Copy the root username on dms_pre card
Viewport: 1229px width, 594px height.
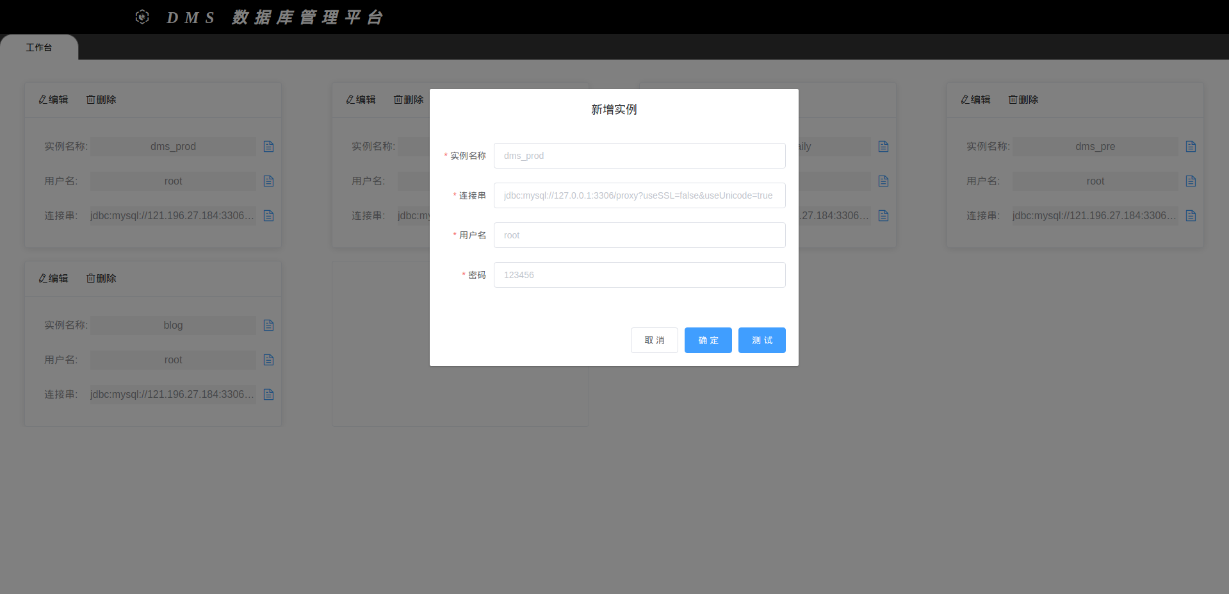coord(1191,181)
